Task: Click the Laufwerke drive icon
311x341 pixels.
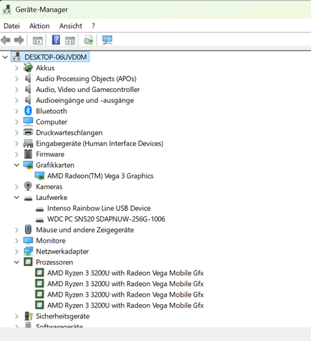Action: 28,198
